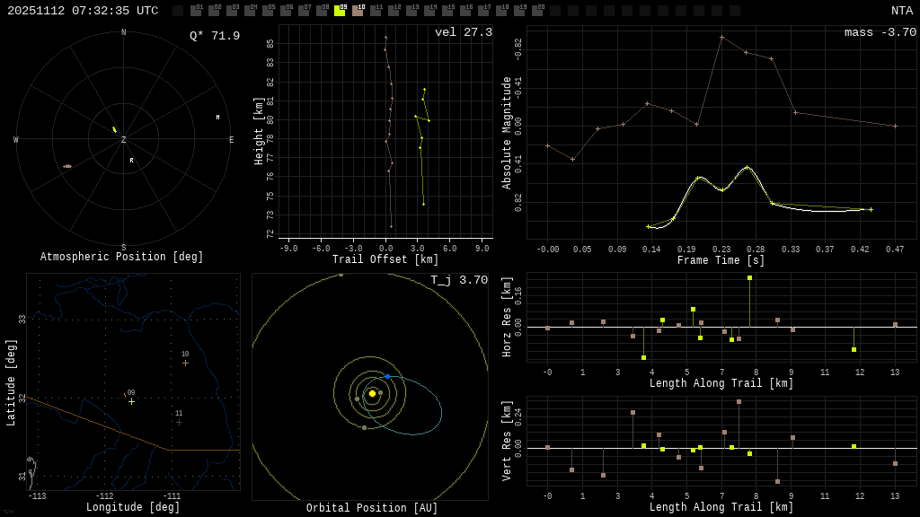The height and width of the screenshot is (517, 920).
Task: Click the vel 27.3 velocity readout
Action: (x=464, y=32)
